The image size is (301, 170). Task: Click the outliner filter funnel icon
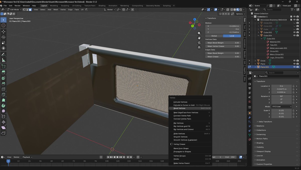click(x=292, y=10)
